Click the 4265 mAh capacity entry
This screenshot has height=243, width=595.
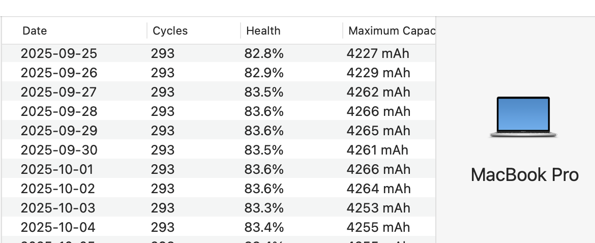pyautogui.click(x=378, y=131)
